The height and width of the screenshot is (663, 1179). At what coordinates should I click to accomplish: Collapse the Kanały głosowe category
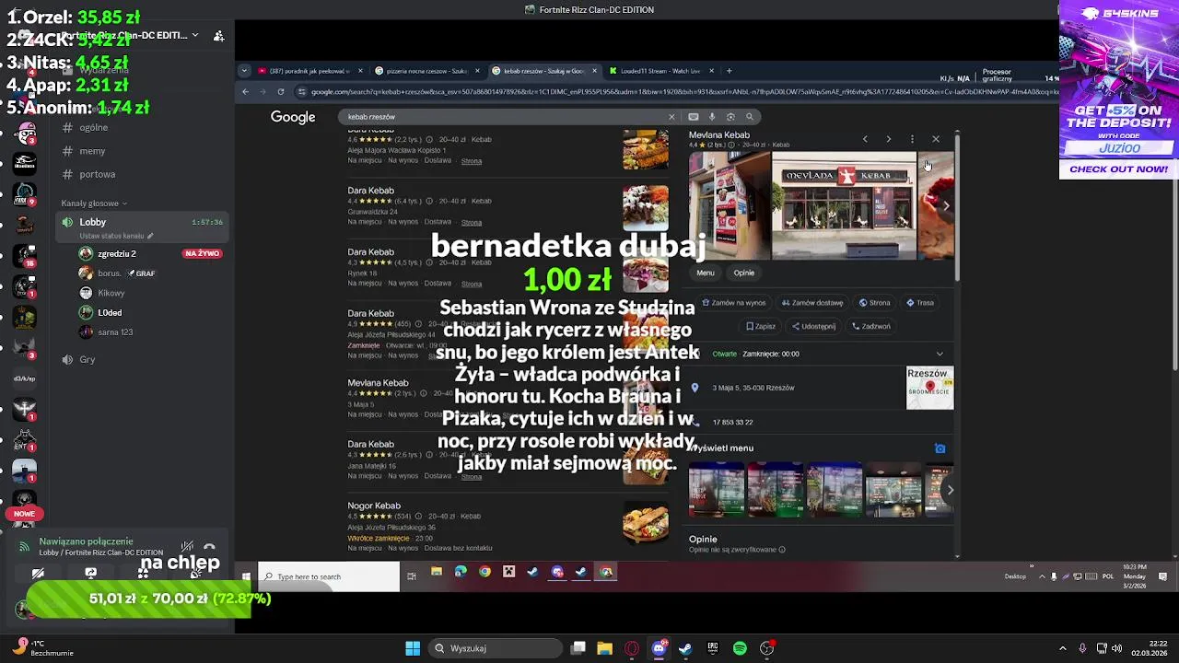pyautogui.click(x=94, y=204)
